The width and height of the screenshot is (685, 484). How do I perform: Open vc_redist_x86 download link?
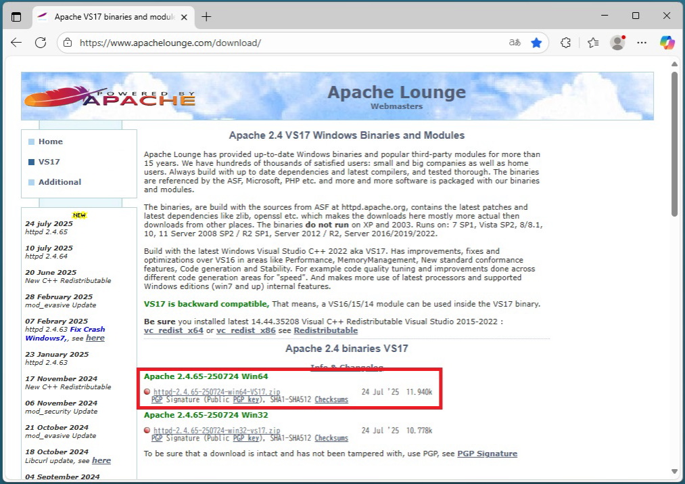(246, 330)
